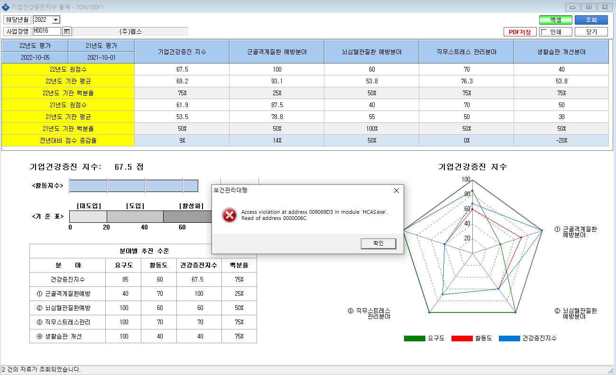Close the 보건관리대행 error dialog
The height and width of the screenshot is (375, 616).
coord(396,190)
